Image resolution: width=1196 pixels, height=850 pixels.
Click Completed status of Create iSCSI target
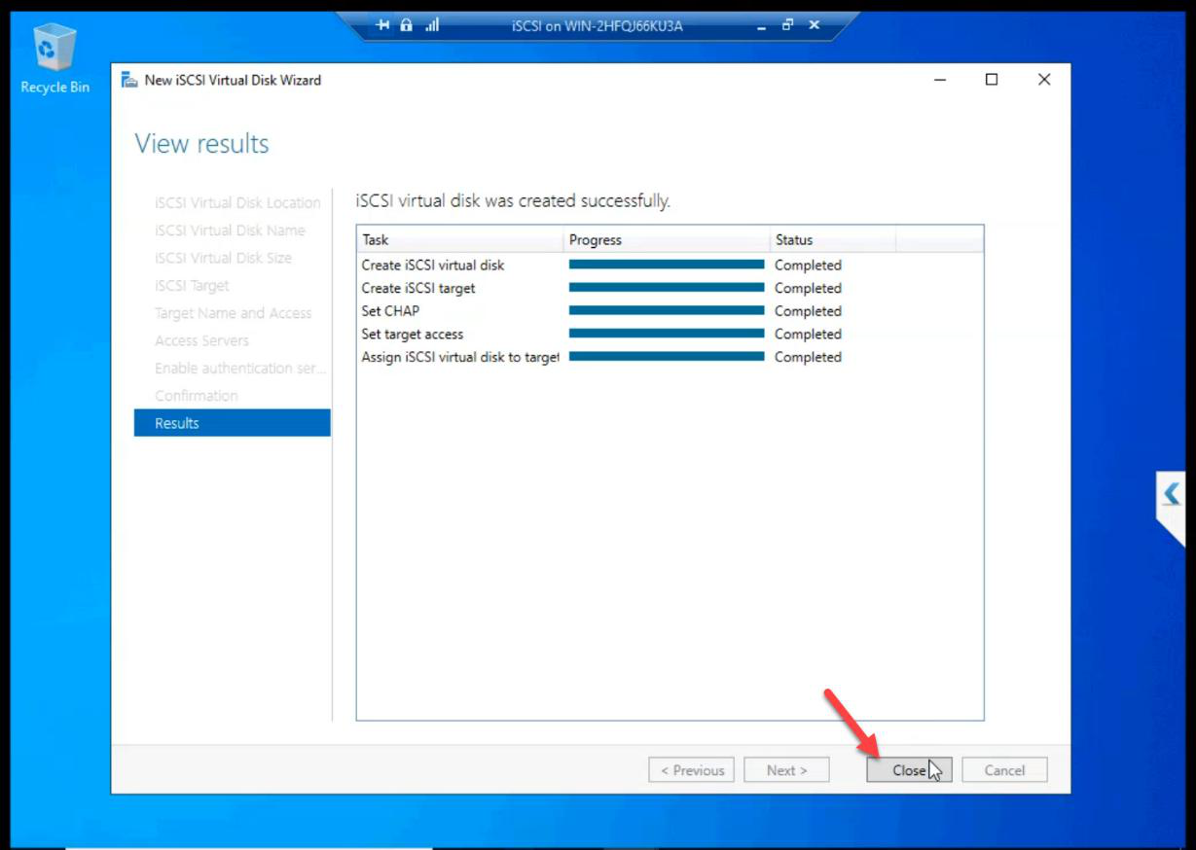tap(808, 288)
